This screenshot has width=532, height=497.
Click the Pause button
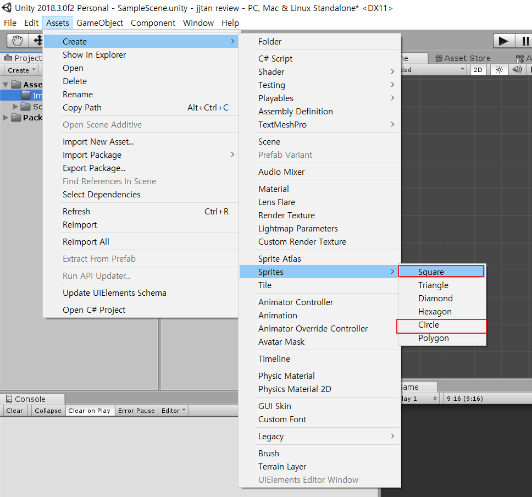[524, 41]
